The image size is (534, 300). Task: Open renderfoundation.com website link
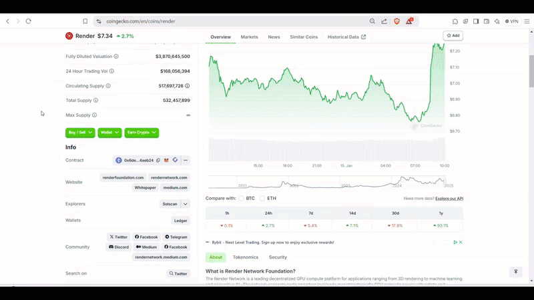[123, 177]
